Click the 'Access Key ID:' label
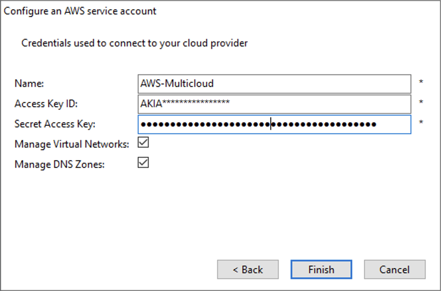 coord(46,104)
